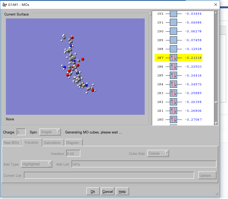Click the GaussView app icon in title bar
This screenshot has width=228, height=199.
(5, 5)
